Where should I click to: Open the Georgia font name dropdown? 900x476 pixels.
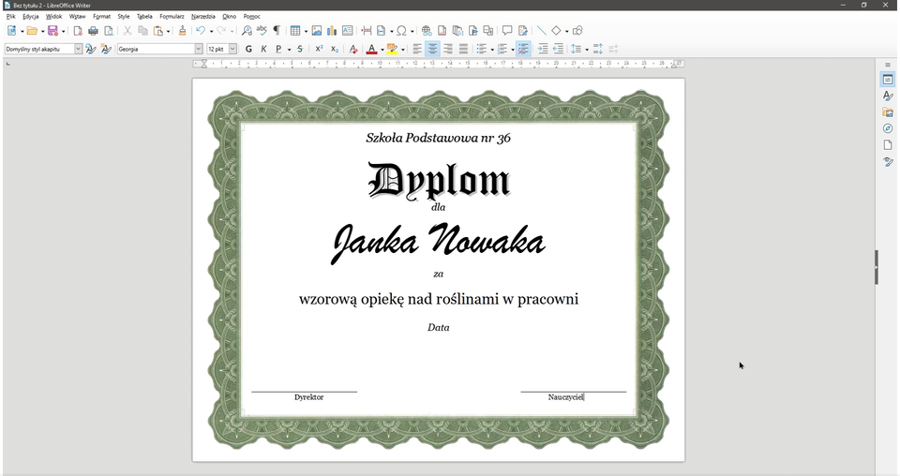point(198,49)
